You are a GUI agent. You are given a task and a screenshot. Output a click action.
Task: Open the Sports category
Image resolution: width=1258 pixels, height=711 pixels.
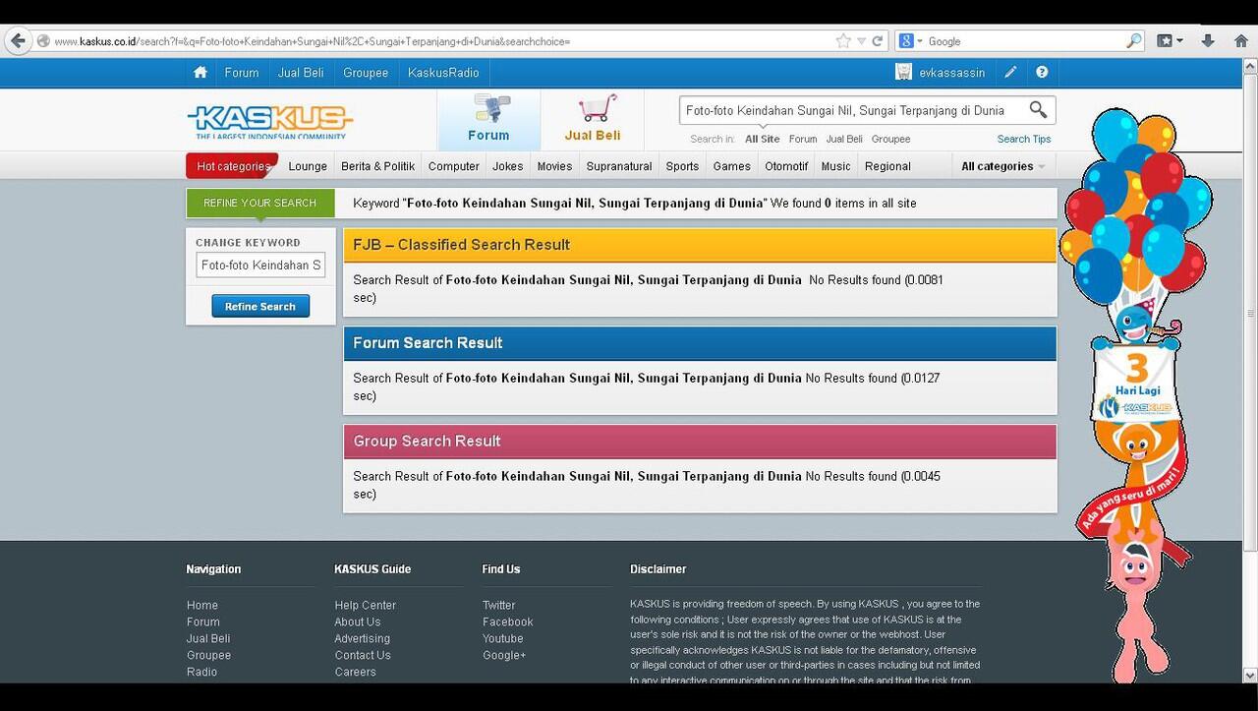tap(682, 166)
